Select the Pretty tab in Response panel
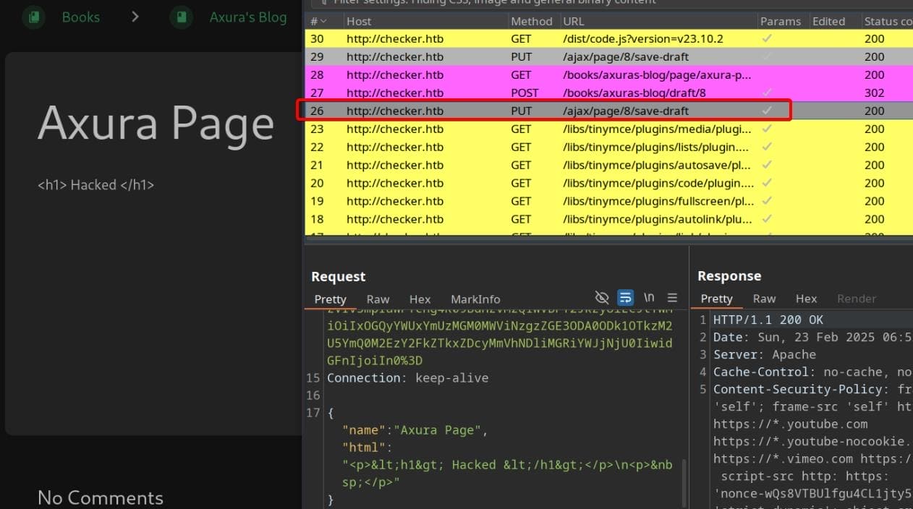 point(717,299)
